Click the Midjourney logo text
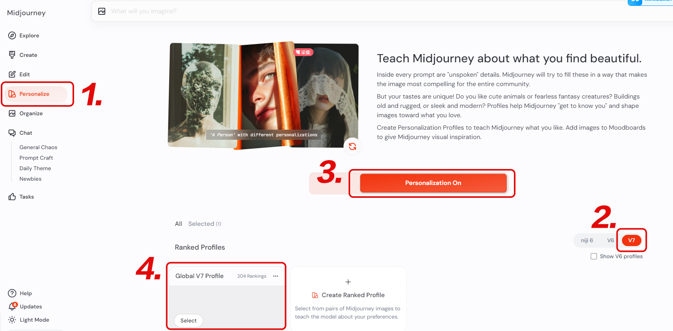The height and width of the screenshot is (331, 673). click(26, 13)
